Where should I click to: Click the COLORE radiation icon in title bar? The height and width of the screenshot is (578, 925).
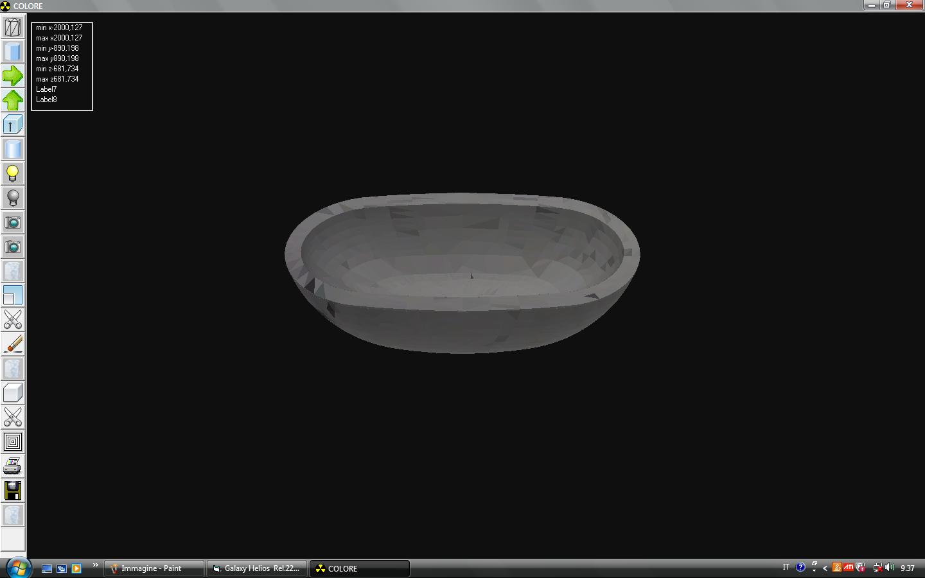click(x=5, y=6)
